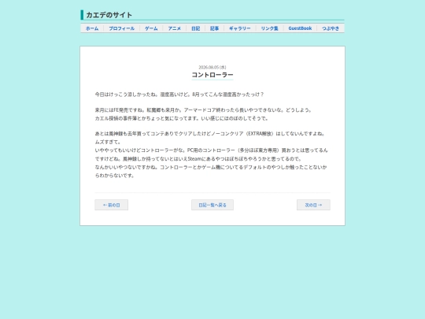
Task: Go to プロフィール page
Action: [x=122, y=28]
